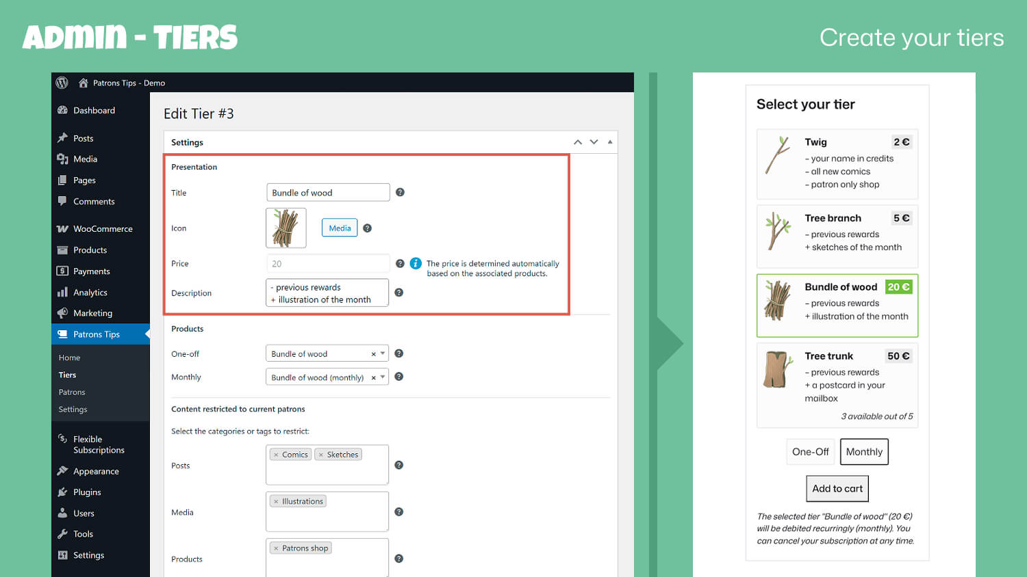
Task: Click the WooCommerce logo icon
Action: 62,228
